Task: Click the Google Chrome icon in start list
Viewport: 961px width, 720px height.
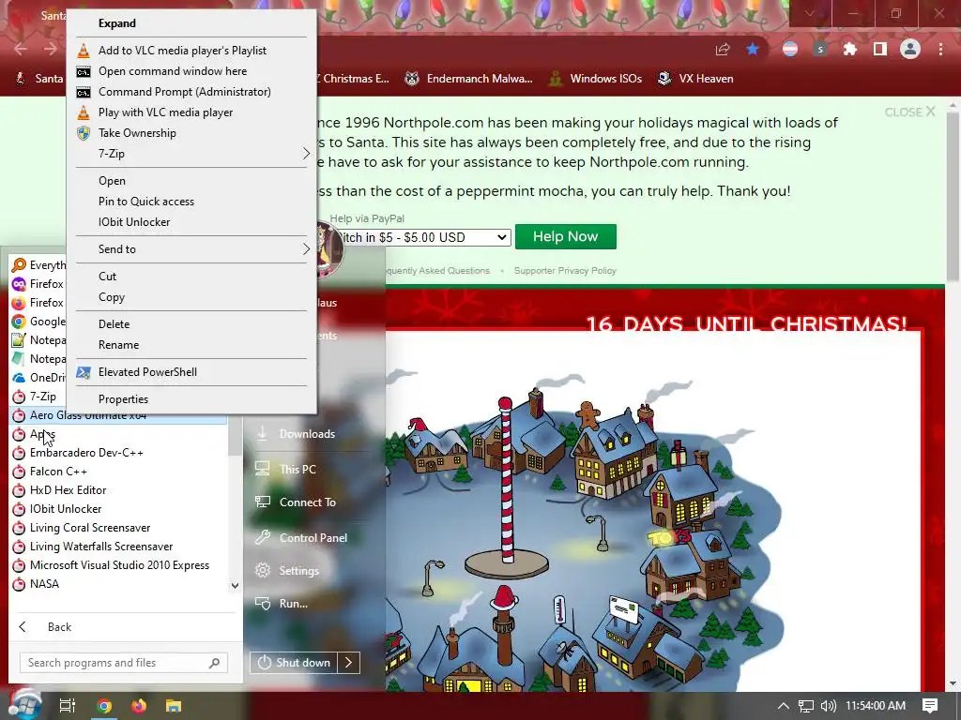Action: point(19,322)
